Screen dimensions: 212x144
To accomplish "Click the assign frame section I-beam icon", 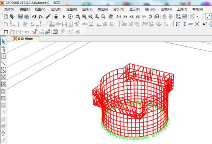I will pos(52,24).
